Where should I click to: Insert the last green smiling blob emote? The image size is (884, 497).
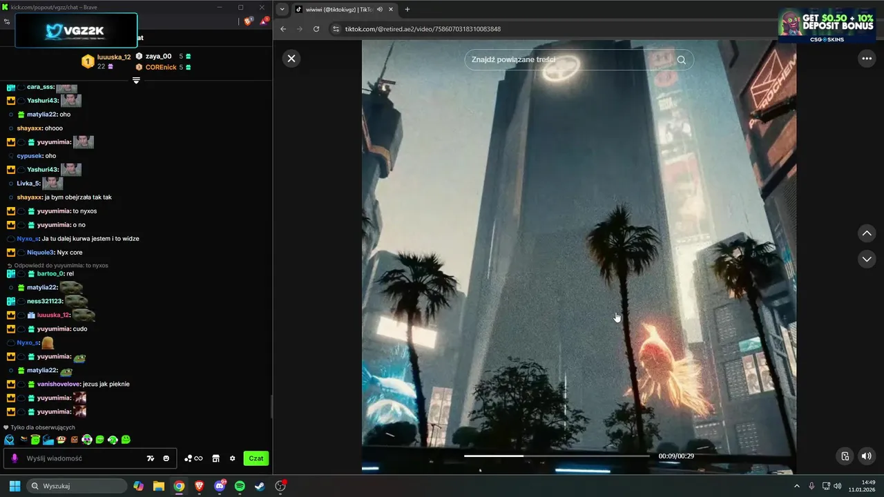(x=126, y=440)
